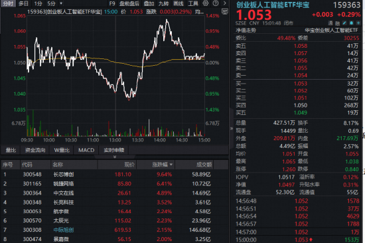Open the 实时申赎 tab
365x243 pixels.
click(x=114, y=150)
